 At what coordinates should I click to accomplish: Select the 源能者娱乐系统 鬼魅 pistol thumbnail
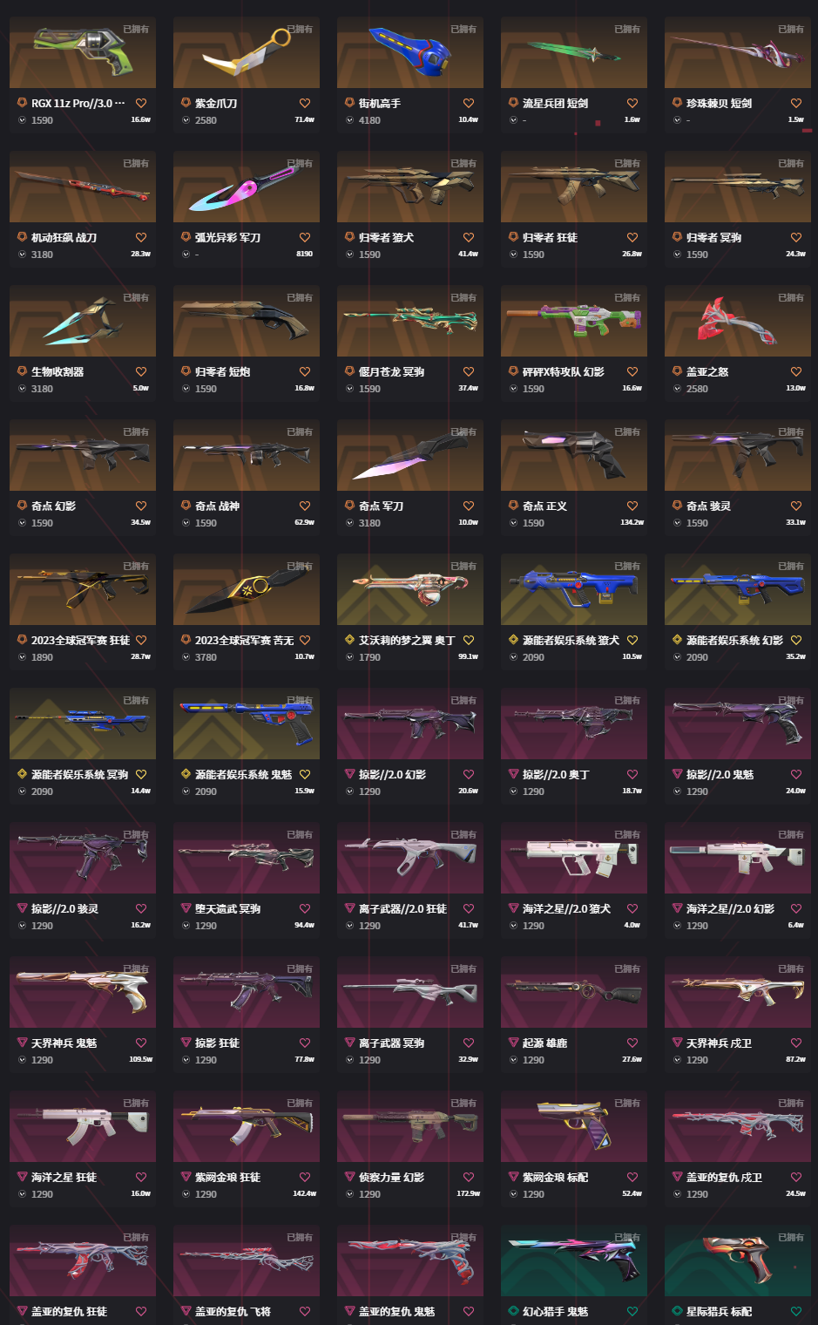coord(247,724)
